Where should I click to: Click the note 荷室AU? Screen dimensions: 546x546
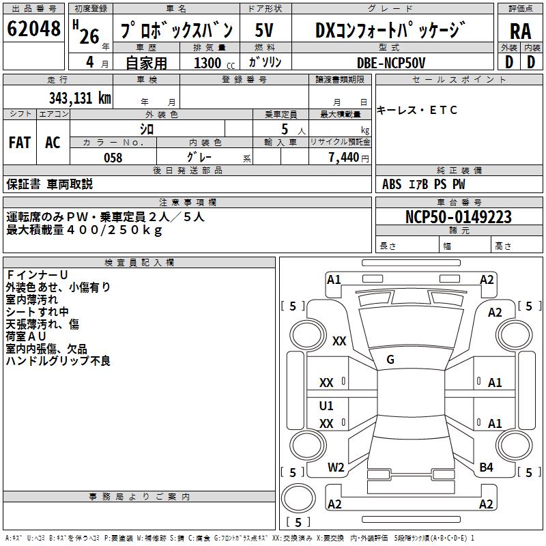click(x=26, y=336)
